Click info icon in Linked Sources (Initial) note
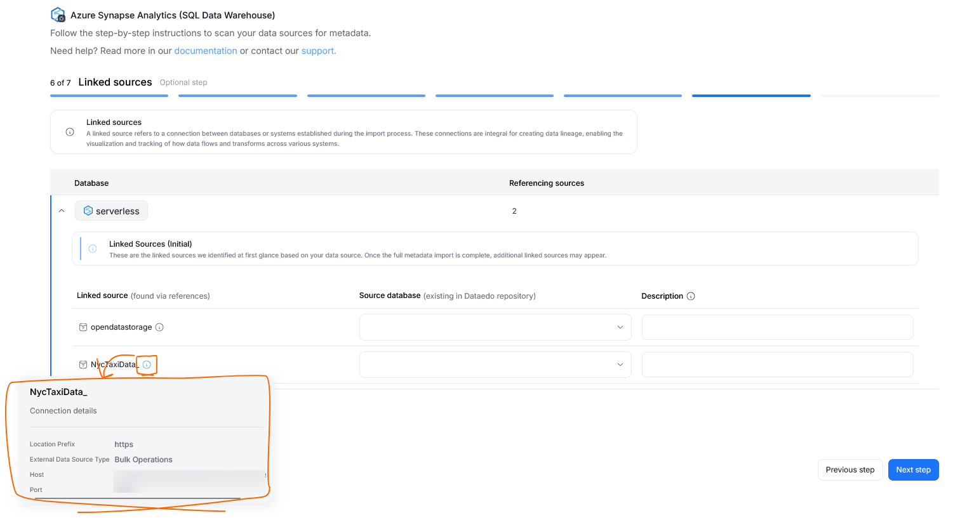Image resolution: width=967 pixels, height=525 pixels. (93, 249)
